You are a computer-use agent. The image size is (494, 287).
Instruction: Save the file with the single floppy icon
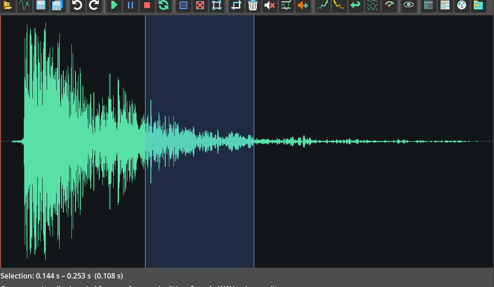coord(41,5)
